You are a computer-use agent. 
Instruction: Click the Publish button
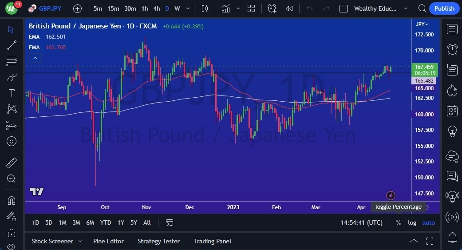(x=444, y=8)
